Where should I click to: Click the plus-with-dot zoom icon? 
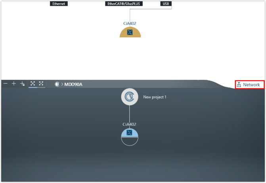tap(23, 84)
